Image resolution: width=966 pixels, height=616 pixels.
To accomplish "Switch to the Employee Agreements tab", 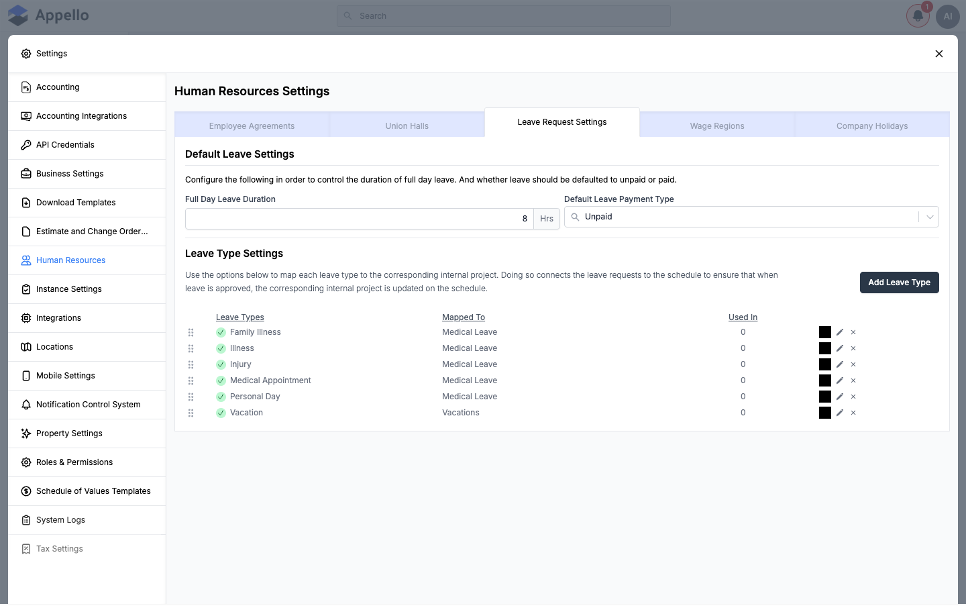I will pos(252,125).
